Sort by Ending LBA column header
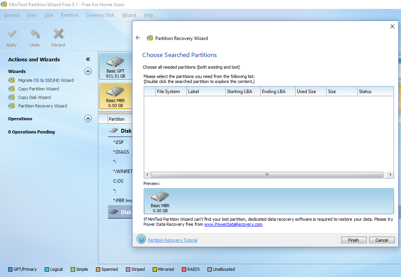 [x=278, y=92]
